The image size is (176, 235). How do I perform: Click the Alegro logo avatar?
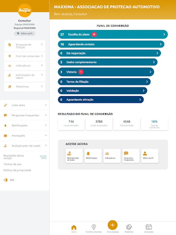(x=25, y=10)
